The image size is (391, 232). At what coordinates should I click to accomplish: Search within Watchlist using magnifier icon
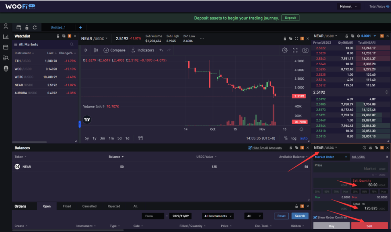pos(72,44)
